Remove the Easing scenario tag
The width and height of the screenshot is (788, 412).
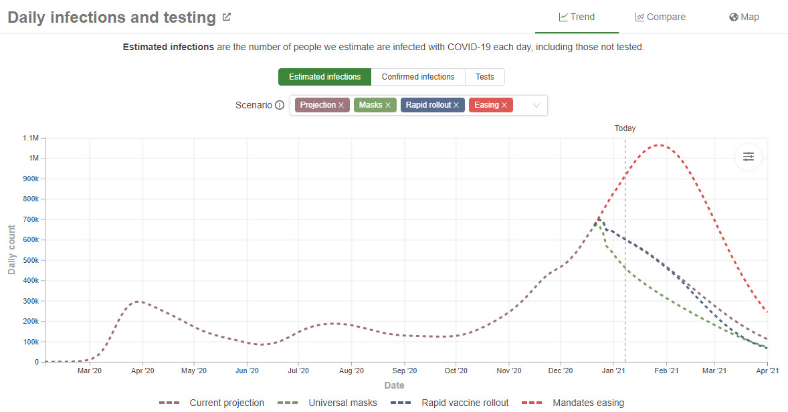point(504,105)
